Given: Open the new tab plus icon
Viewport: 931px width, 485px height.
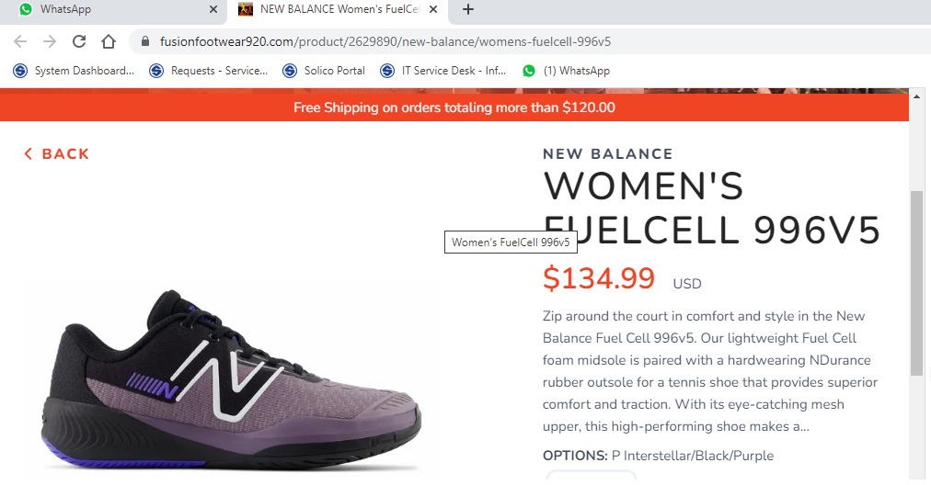Looking at the screenshot, I should [x=468, y=9].
